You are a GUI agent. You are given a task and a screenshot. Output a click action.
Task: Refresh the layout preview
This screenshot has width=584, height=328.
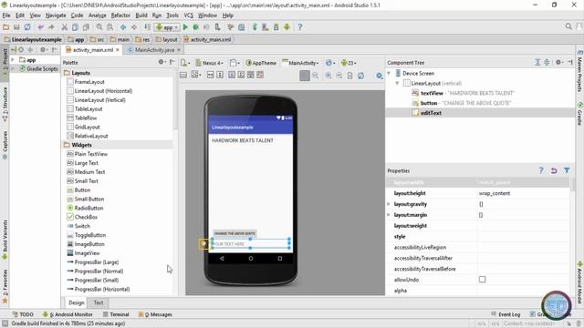[x=361, y=76]
